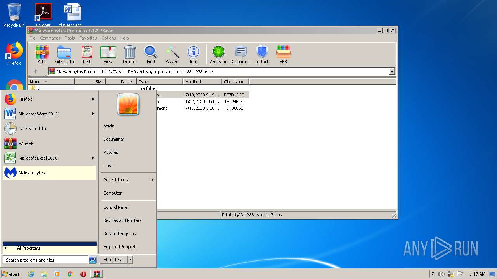
Task: Sort by Name column header
Action: [x=51, y=82]
